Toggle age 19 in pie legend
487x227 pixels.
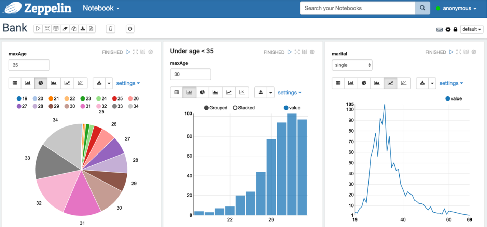click(x=22, y=98)
